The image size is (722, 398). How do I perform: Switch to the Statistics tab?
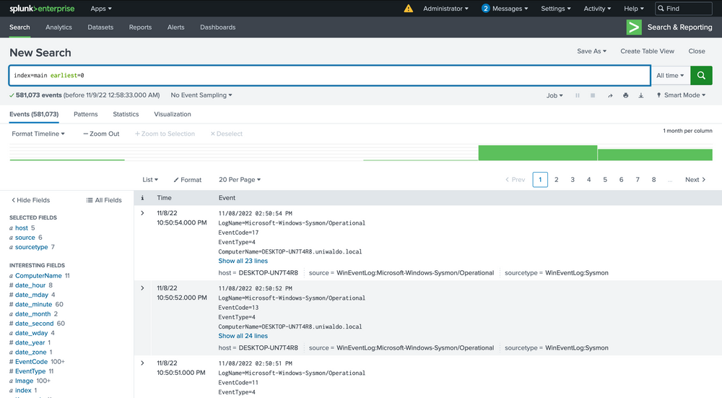[126, 114]
